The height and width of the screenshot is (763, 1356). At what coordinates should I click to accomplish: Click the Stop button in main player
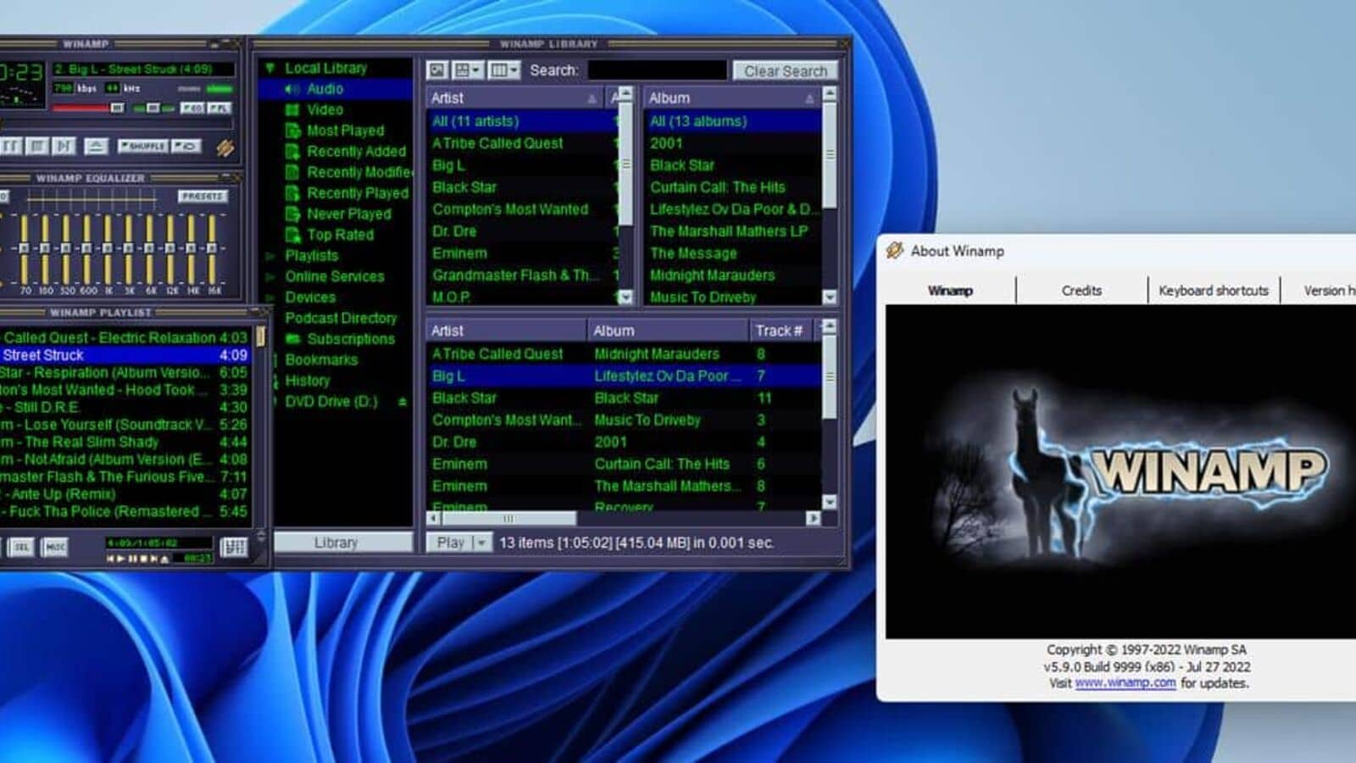(37, 147)
